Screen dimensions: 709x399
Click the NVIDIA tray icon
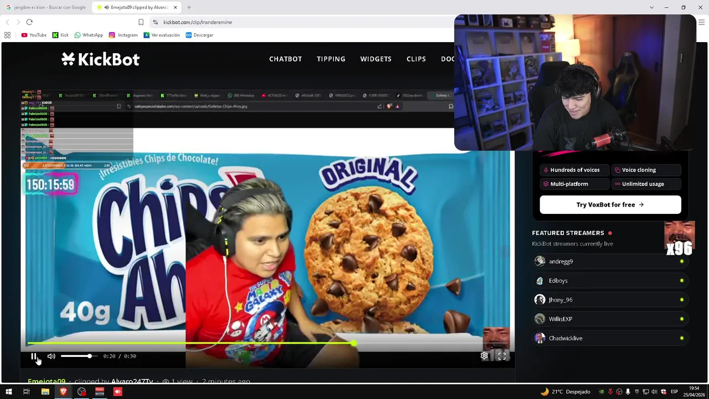pos(602,392)
